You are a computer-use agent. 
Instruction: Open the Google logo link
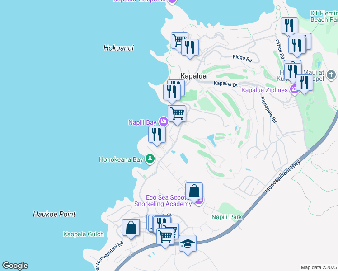15,266
